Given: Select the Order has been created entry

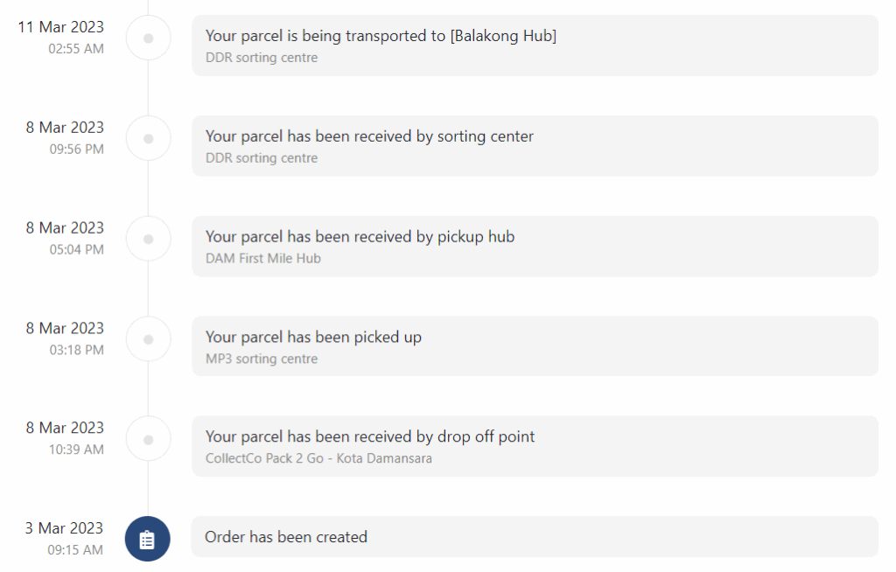Looking at the screenshot, I should click(x=535, y=536).
